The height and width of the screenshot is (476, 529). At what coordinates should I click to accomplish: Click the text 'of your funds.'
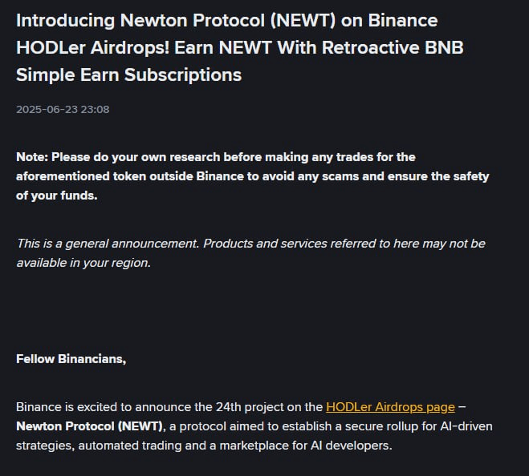click(57, 196)
